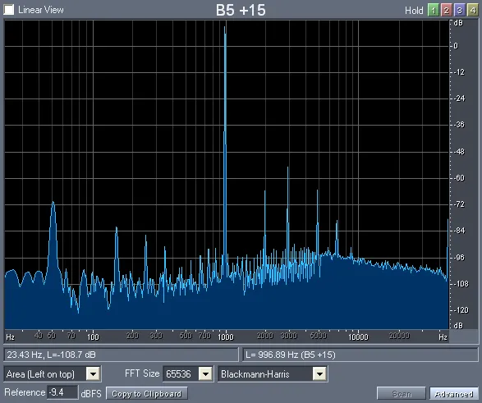The width and height of the screenshot is (482, 403).
Task: Click the 50 Hz frequency axis label
Action: pos(52,336)
